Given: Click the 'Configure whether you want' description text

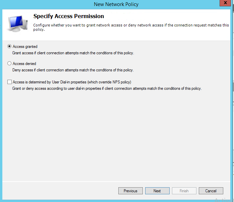Looking at the screenshot, I should point(131,27).
